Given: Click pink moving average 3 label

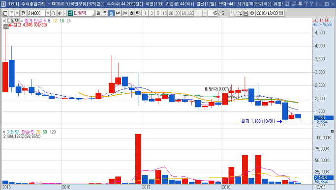Looking at the screenshot, I should point(45,21).
